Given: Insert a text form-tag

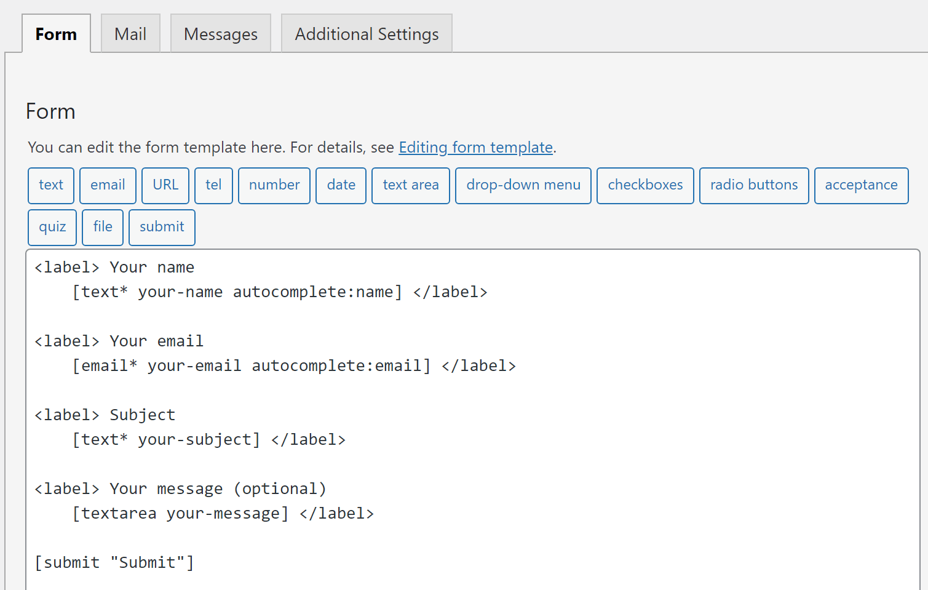Looking at the screenshot, I should [50, 185].
